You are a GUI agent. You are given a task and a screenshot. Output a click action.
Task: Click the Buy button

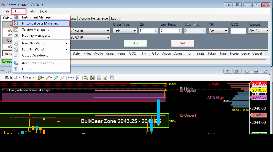(x=135, y=43)
